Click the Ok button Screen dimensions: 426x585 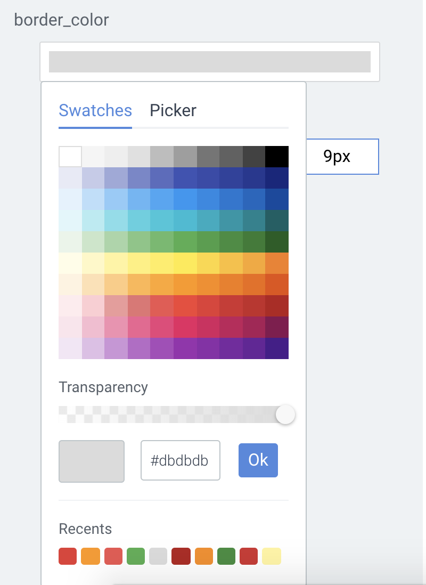258,460
